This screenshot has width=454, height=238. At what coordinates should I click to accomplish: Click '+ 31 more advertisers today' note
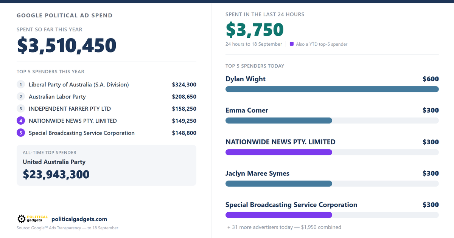tap(284, 227)
